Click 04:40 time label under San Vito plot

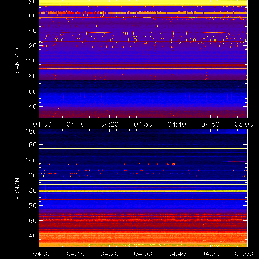(x=177, y=124)
